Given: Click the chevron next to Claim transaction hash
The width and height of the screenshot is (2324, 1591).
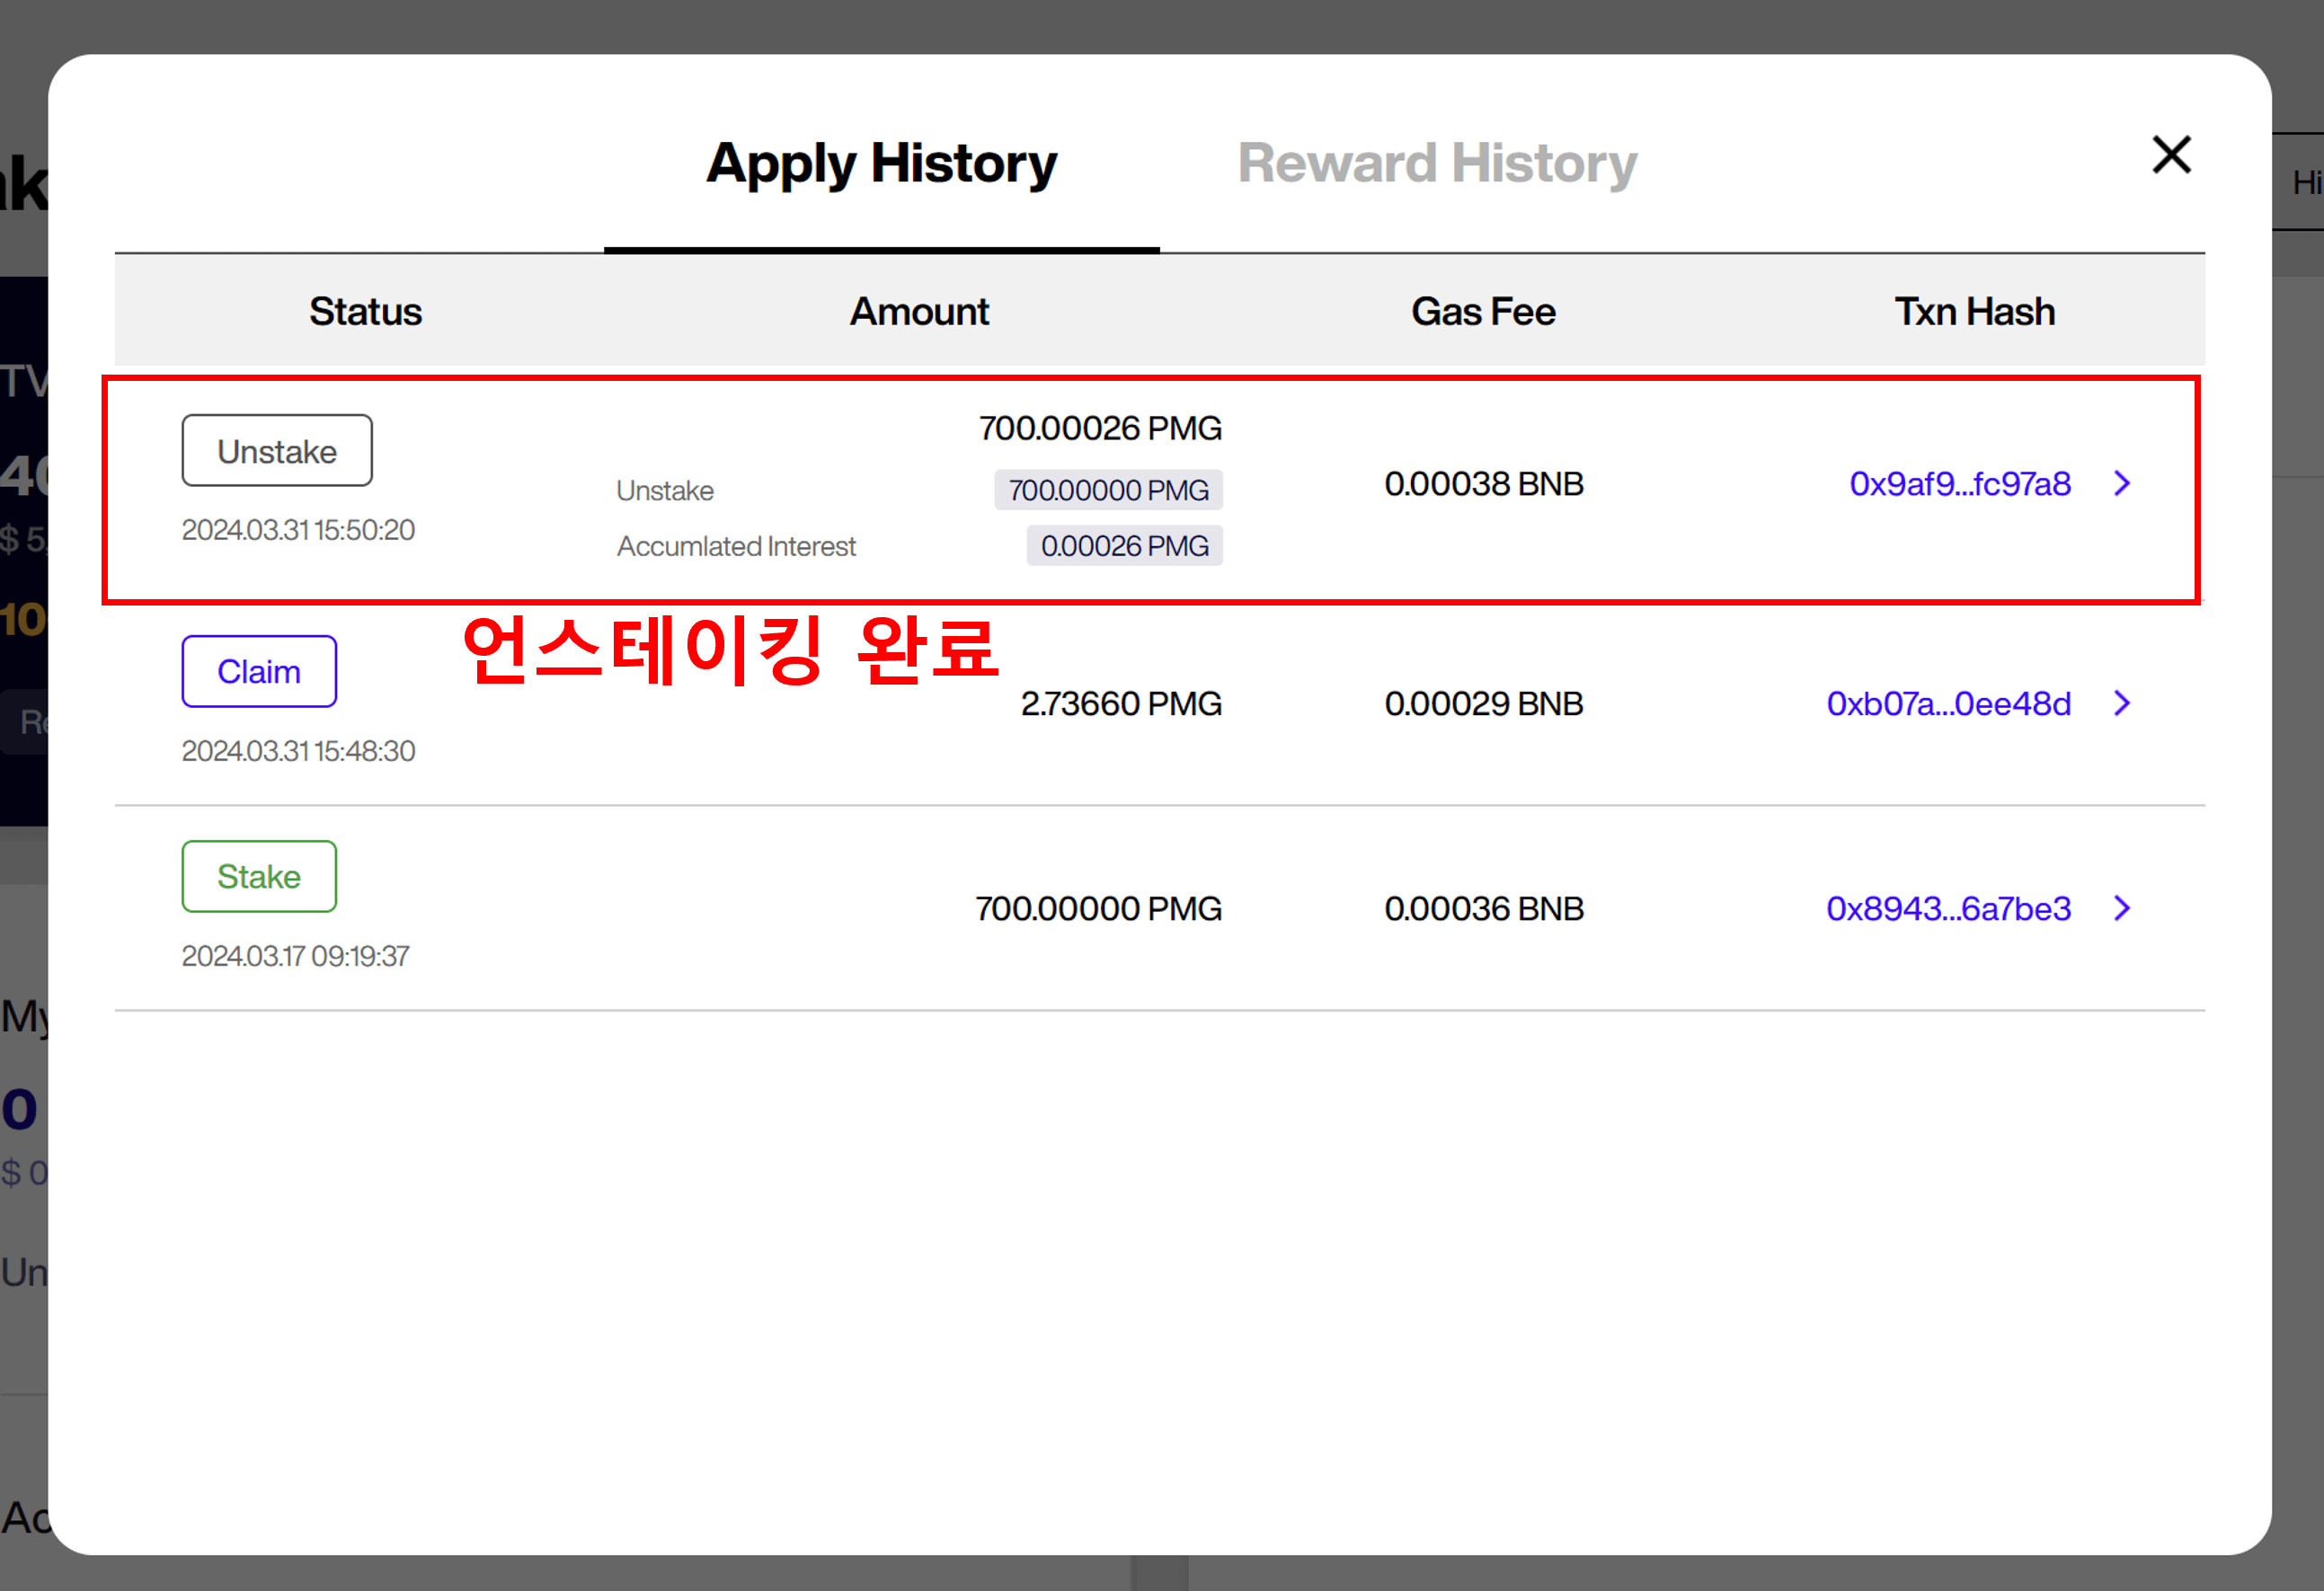Looking at the screenshot, I should point(2122,703).
